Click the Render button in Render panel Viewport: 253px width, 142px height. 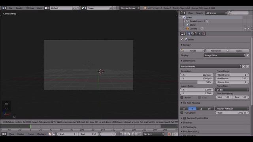point(191,50)
